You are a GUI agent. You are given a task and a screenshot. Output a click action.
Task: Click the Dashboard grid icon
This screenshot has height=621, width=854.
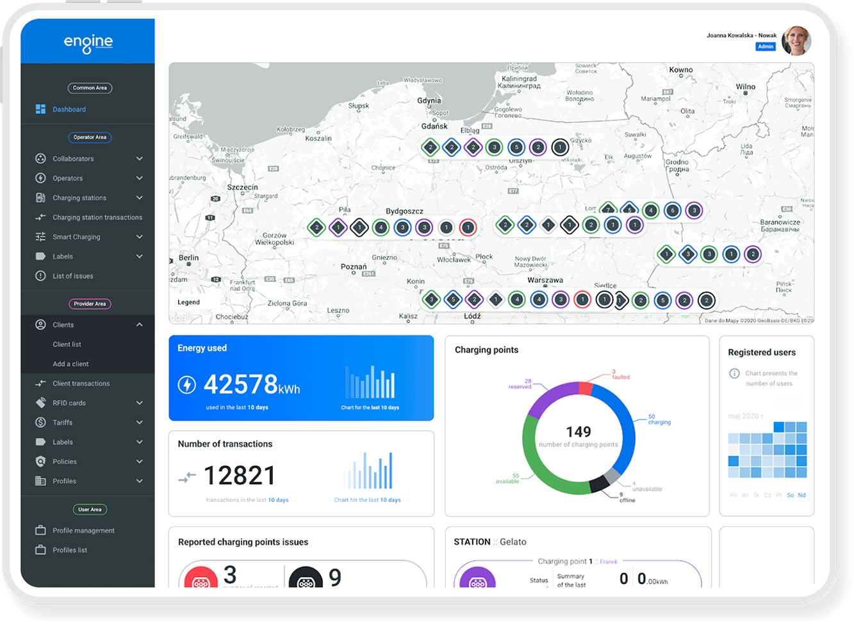pos(40,109)
